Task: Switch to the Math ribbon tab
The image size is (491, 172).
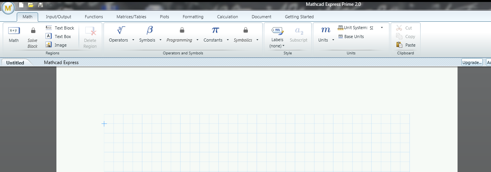Action: (x=27, y=17)
